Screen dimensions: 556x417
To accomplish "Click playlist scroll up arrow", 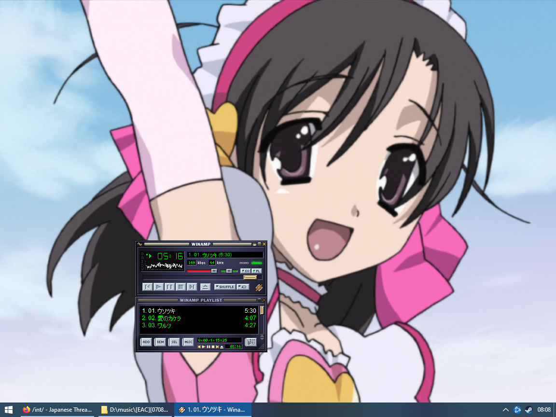I will (262, 336).
